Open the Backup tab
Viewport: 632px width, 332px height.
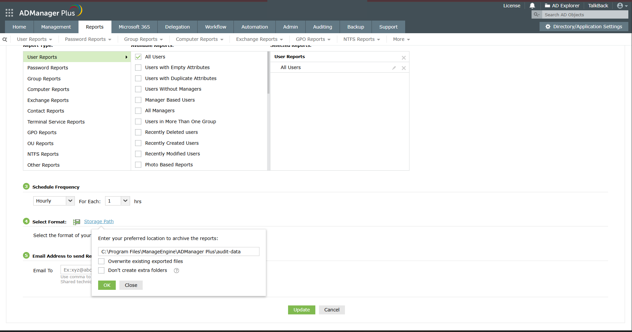click(356, 27)
